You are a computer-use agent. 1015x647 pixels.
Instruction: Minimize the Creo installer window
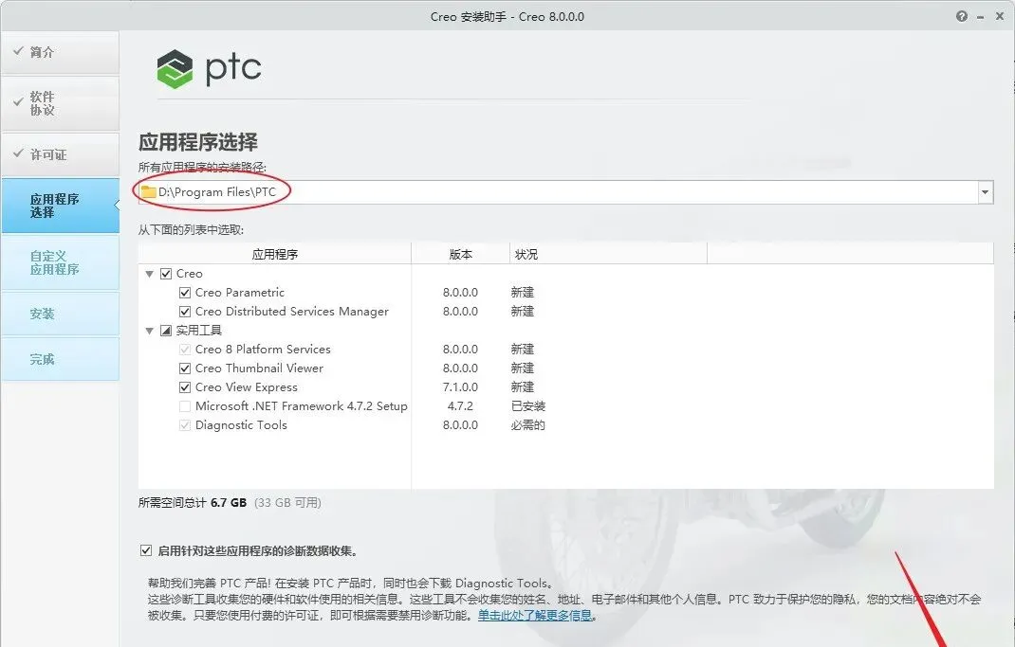tap(981, 17)
